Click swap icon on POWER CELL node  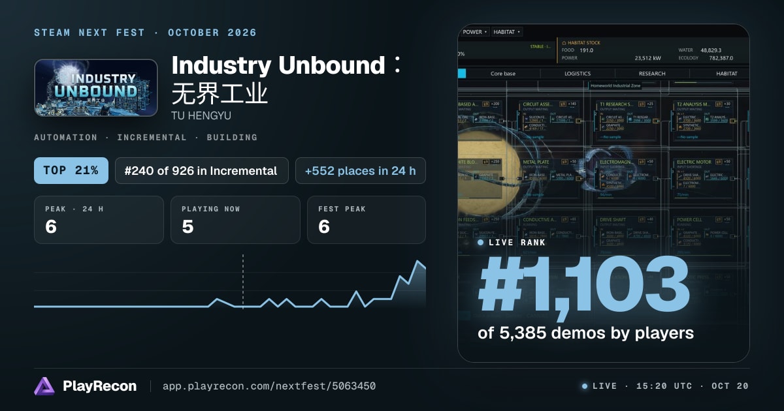click(719, 219)
